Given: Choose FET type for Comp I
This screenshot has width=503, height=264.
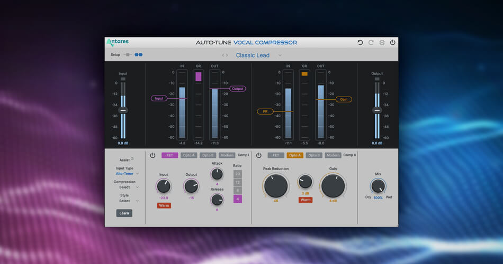Looking at the screenshot, I should [170, 155].
